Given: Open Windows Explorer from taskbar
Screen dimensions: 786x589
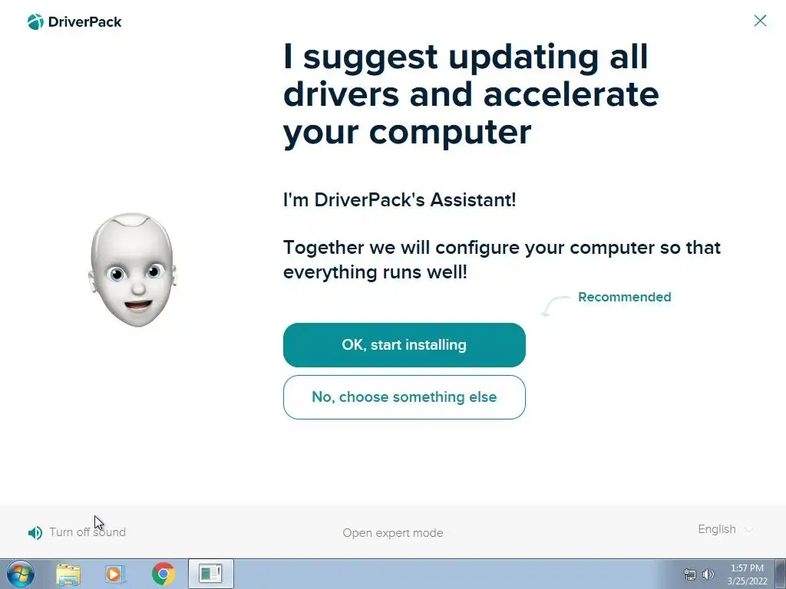Looking at the screenshot, I should pos(68,574).
